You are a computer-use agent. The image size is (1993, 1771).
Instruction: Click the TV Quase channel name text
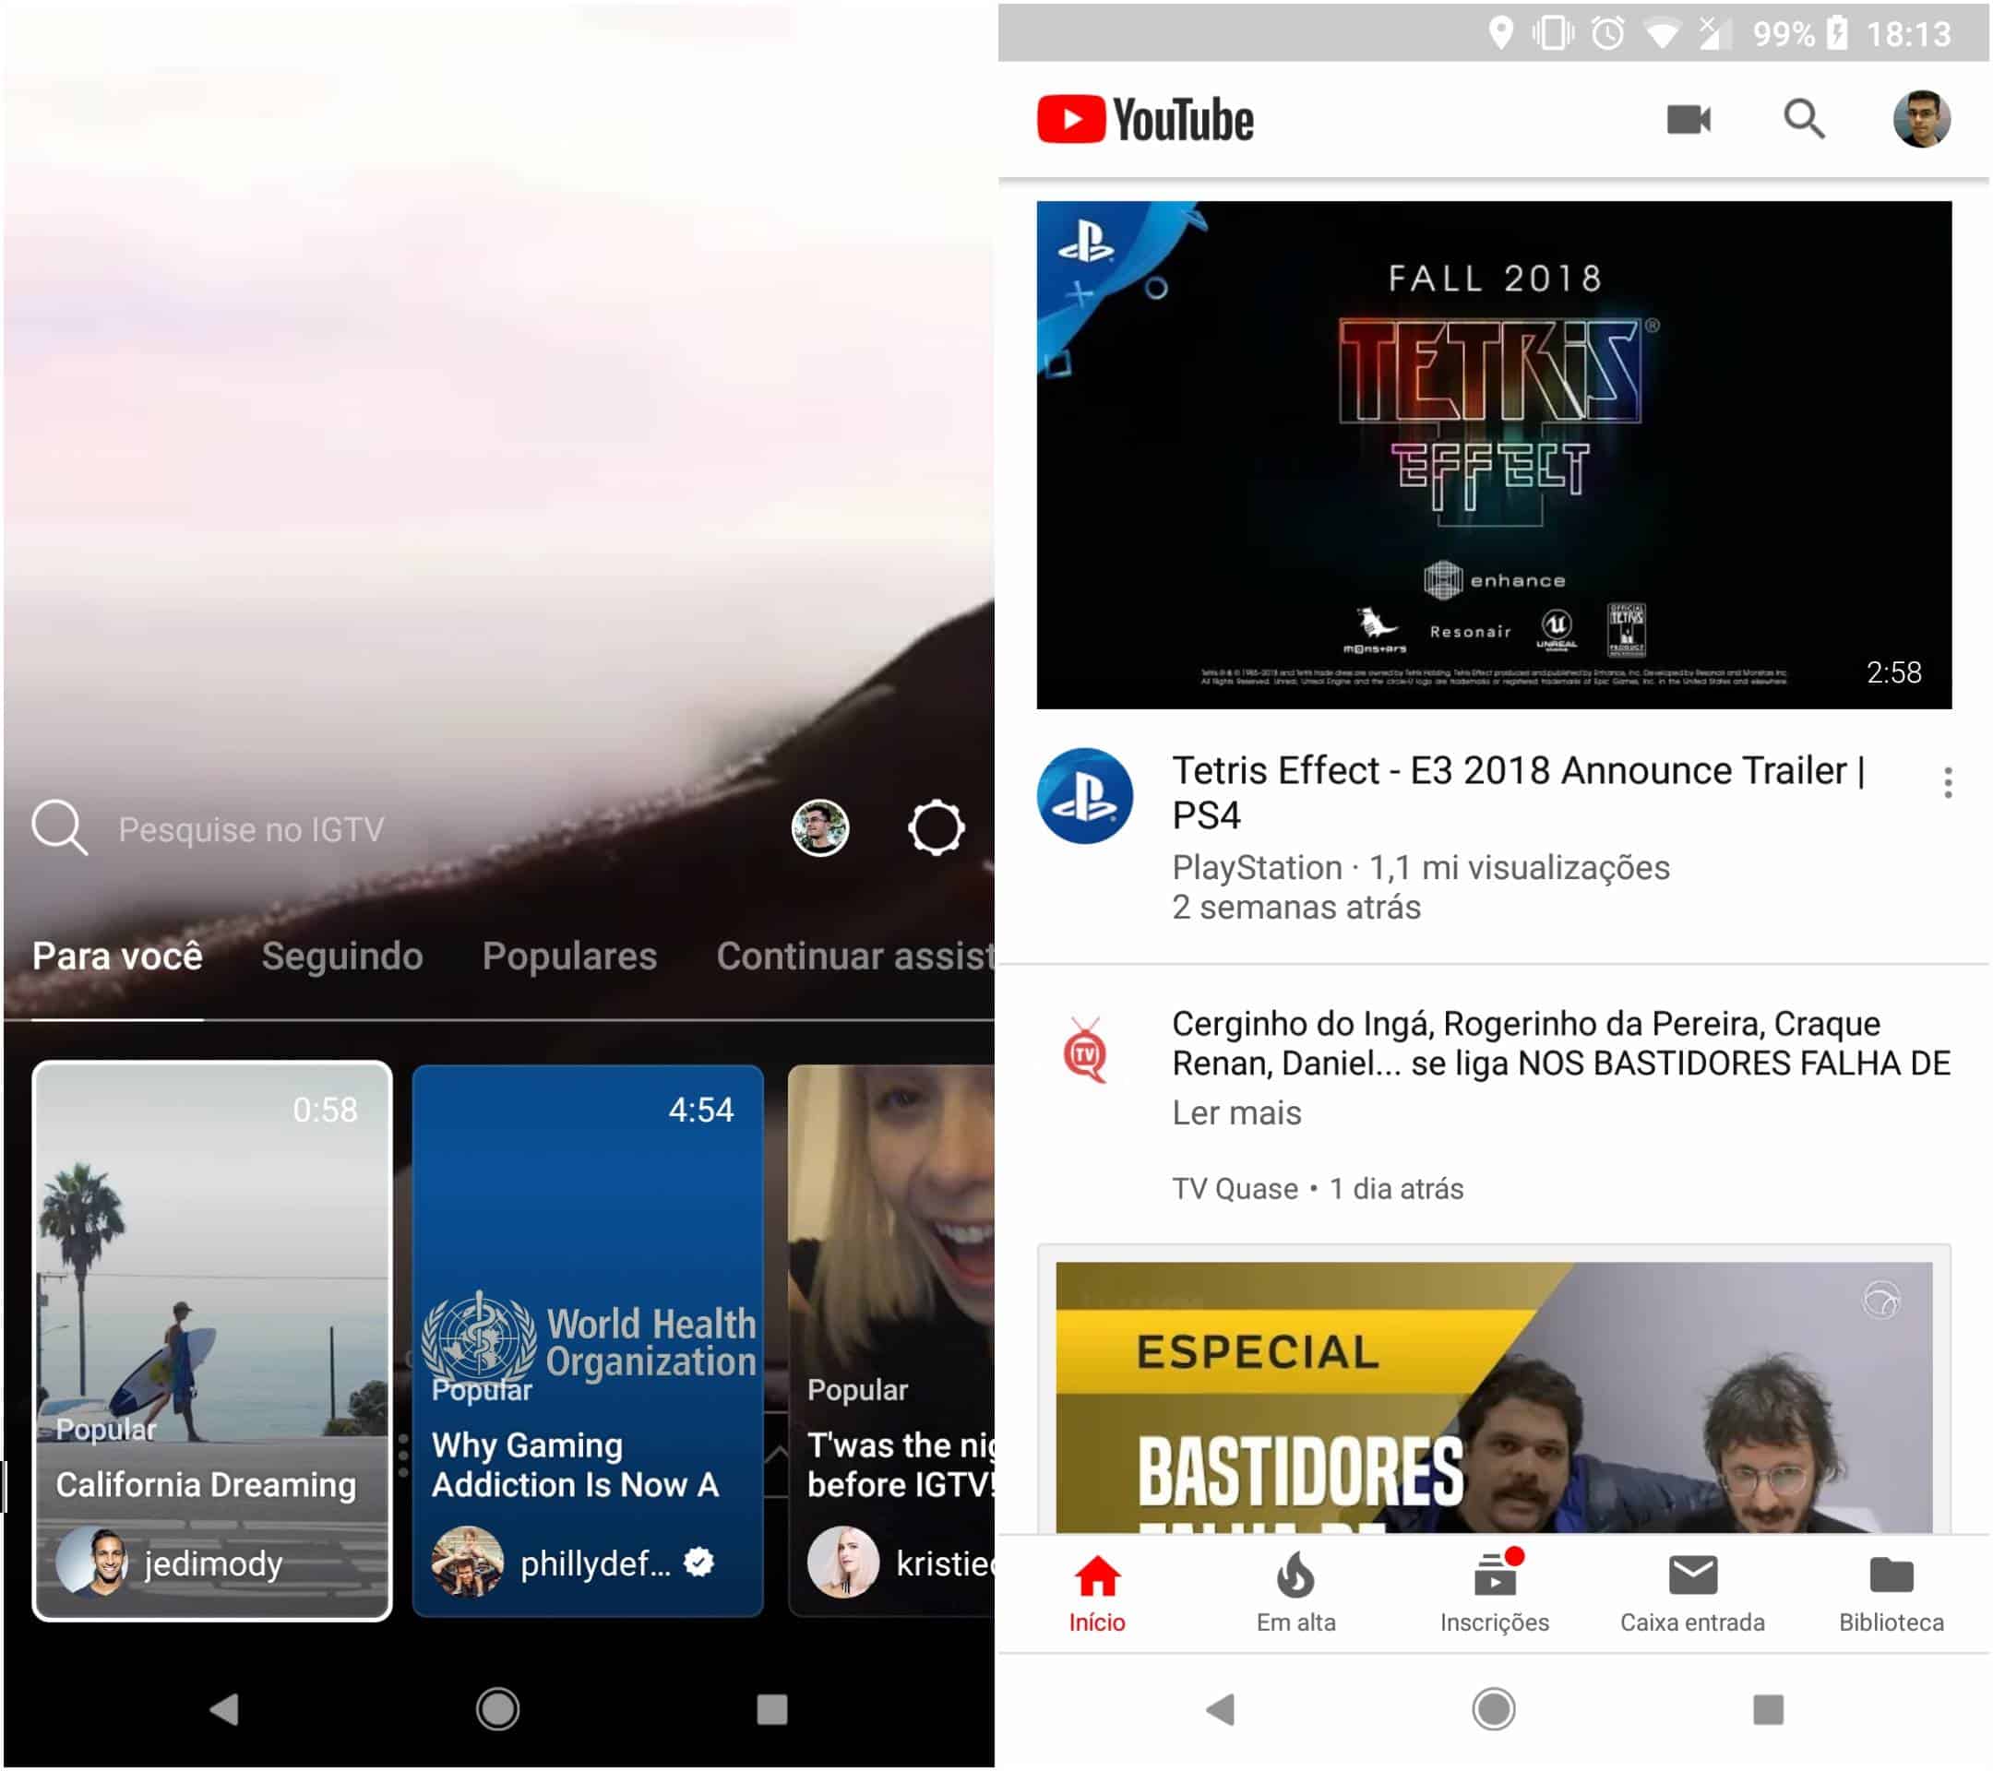pyautogui.click(x=1235, y=1189)
